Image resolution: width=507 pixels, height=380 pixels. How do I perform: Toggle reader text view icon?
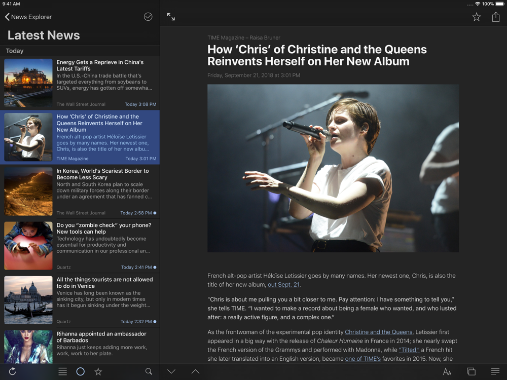point(495,371)
